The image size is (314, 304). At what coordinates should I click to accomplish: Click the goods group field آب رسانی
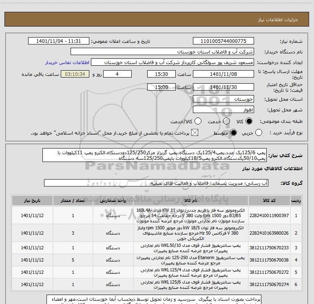pyautogui.click(x=156, y=183)
